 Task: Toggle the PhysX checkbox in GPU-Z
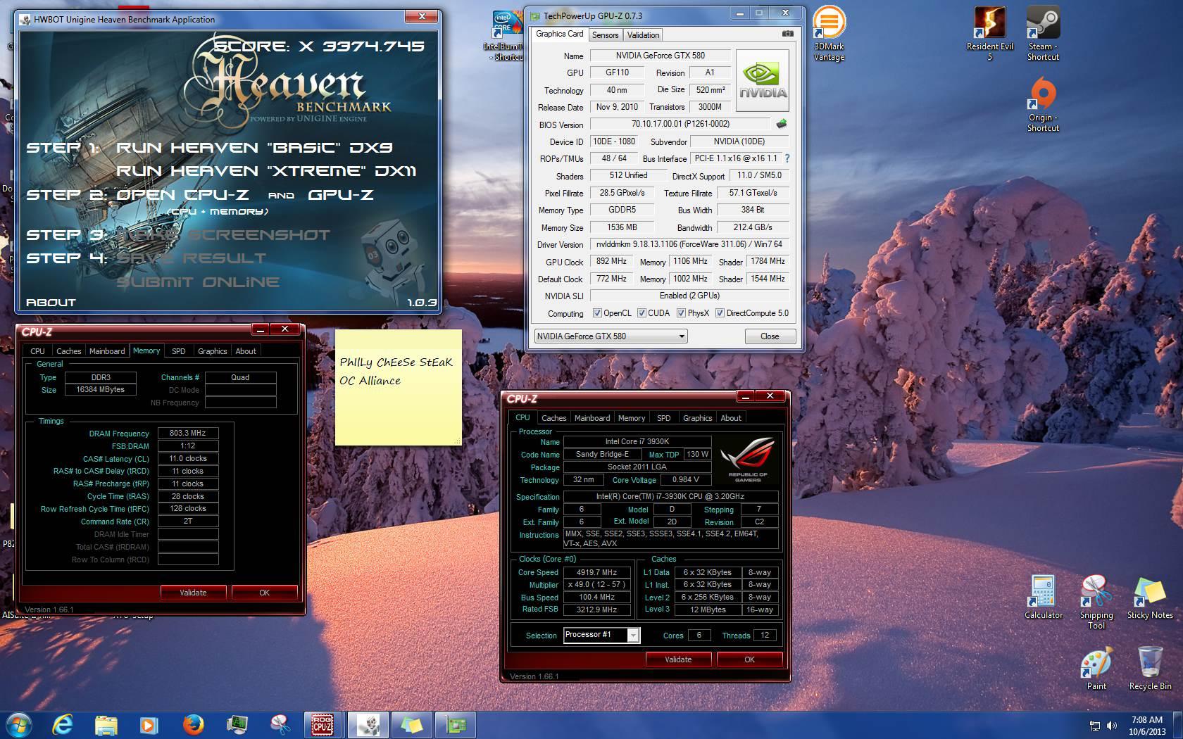[681, 313]
